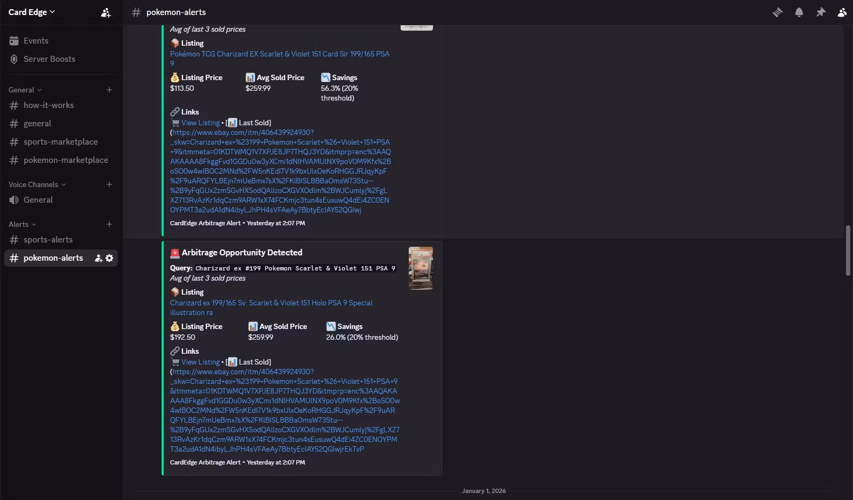Click the 26.0% savings value
Screen dimensions: 853x500
click(362, 337)
